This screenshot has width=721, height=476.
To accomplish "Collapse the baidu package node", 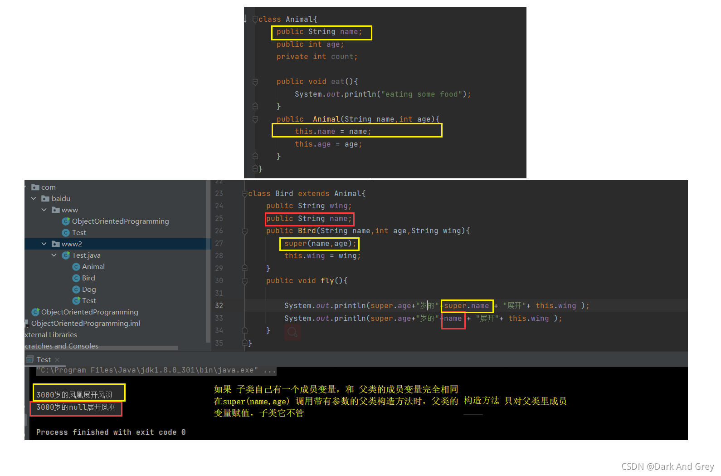I will pyautogui.click(x=34, y=199).
